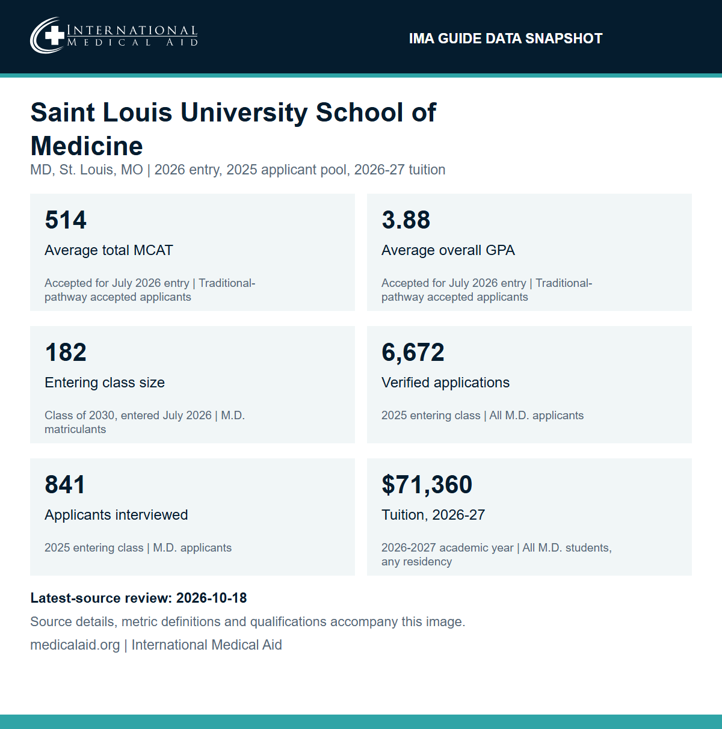The image size is (722, 729).
Task: Click the note under Average overall GPA
Action: pyautogui.click(x=487, y=290)
